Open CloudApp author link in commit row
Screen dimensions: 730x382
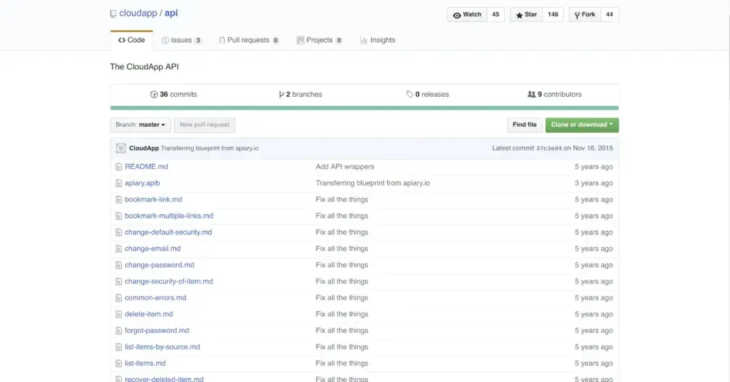click(144, 148)
